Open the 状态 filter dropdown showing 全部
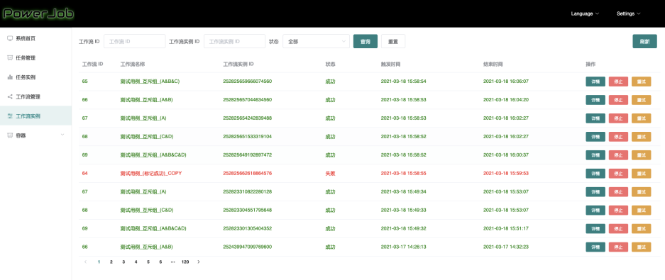This screenshot has height=280, width=665. tap(316, 42)
